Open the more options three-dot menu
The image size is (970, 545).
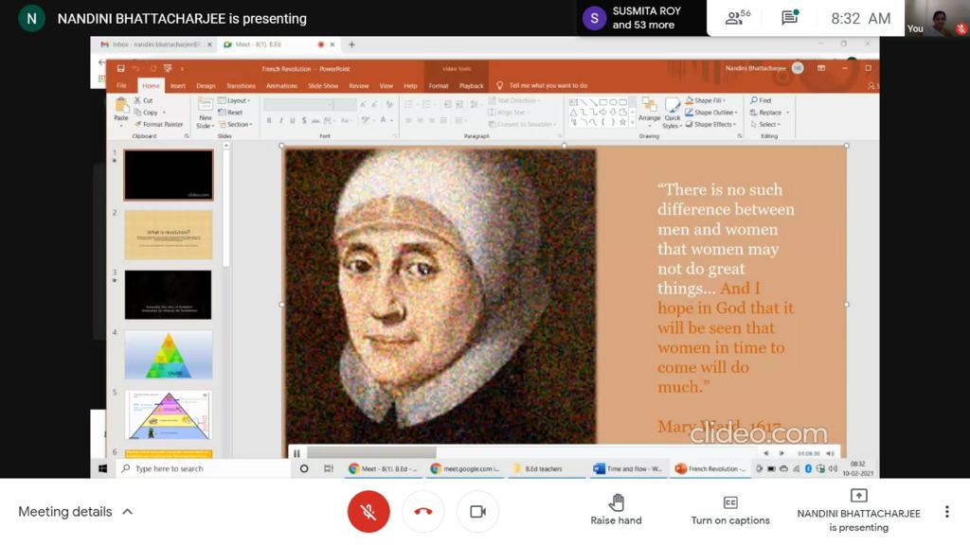[x=946, y=512]
